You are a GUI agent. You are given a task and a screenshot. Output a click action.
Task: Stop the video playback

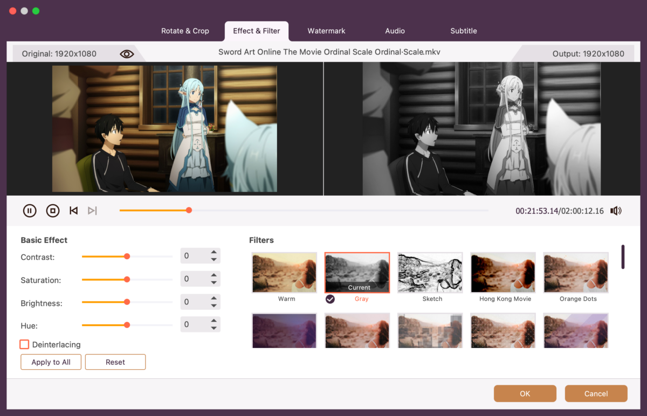pyautogui.click(x=52, y=211)
